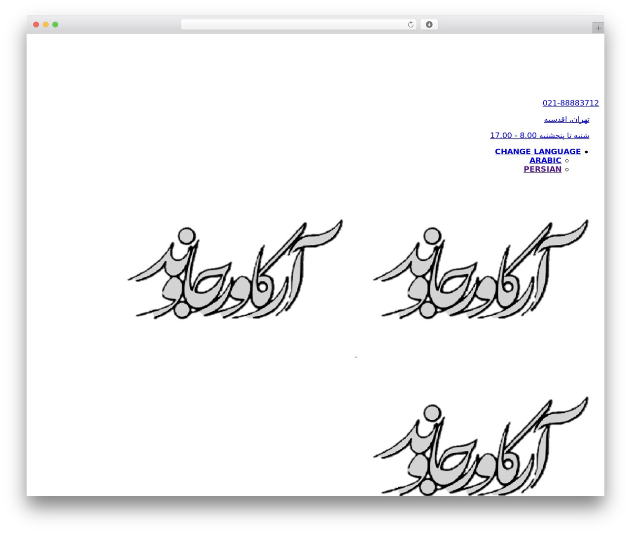
Task: Click the small dash below the logos
Action: [356, 357]
